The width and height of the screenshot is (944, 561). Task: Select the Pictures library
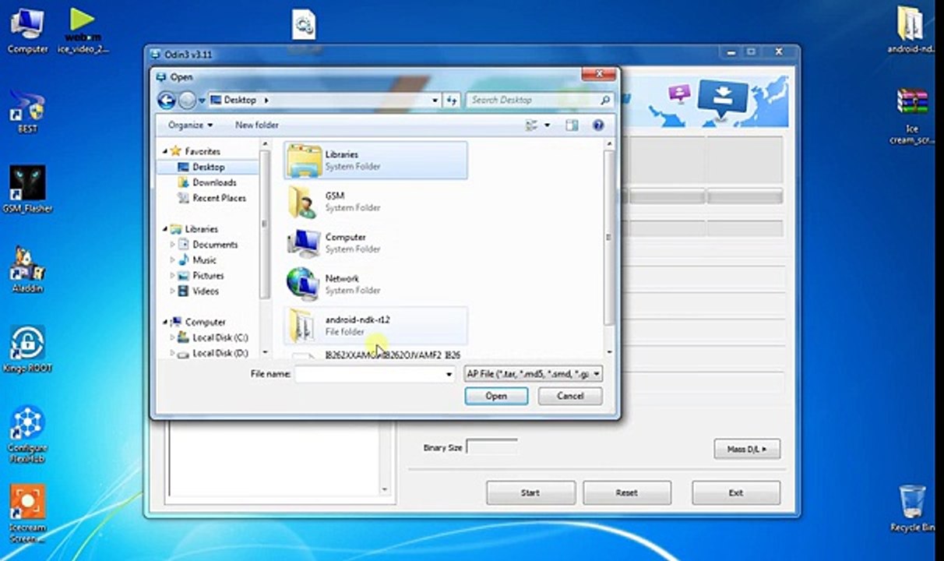[207, 276]
